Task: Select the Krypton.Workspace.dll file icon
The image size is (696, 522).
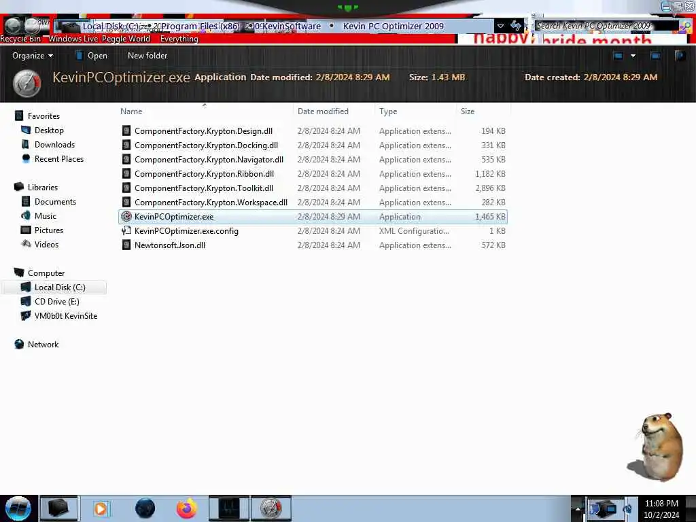Action: (x=126, y=203)
